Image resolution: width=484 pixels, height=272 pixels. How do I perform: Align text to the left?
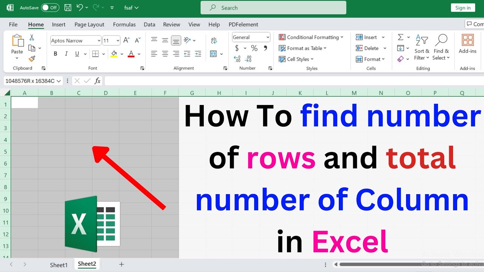click(x=154, y=54)
